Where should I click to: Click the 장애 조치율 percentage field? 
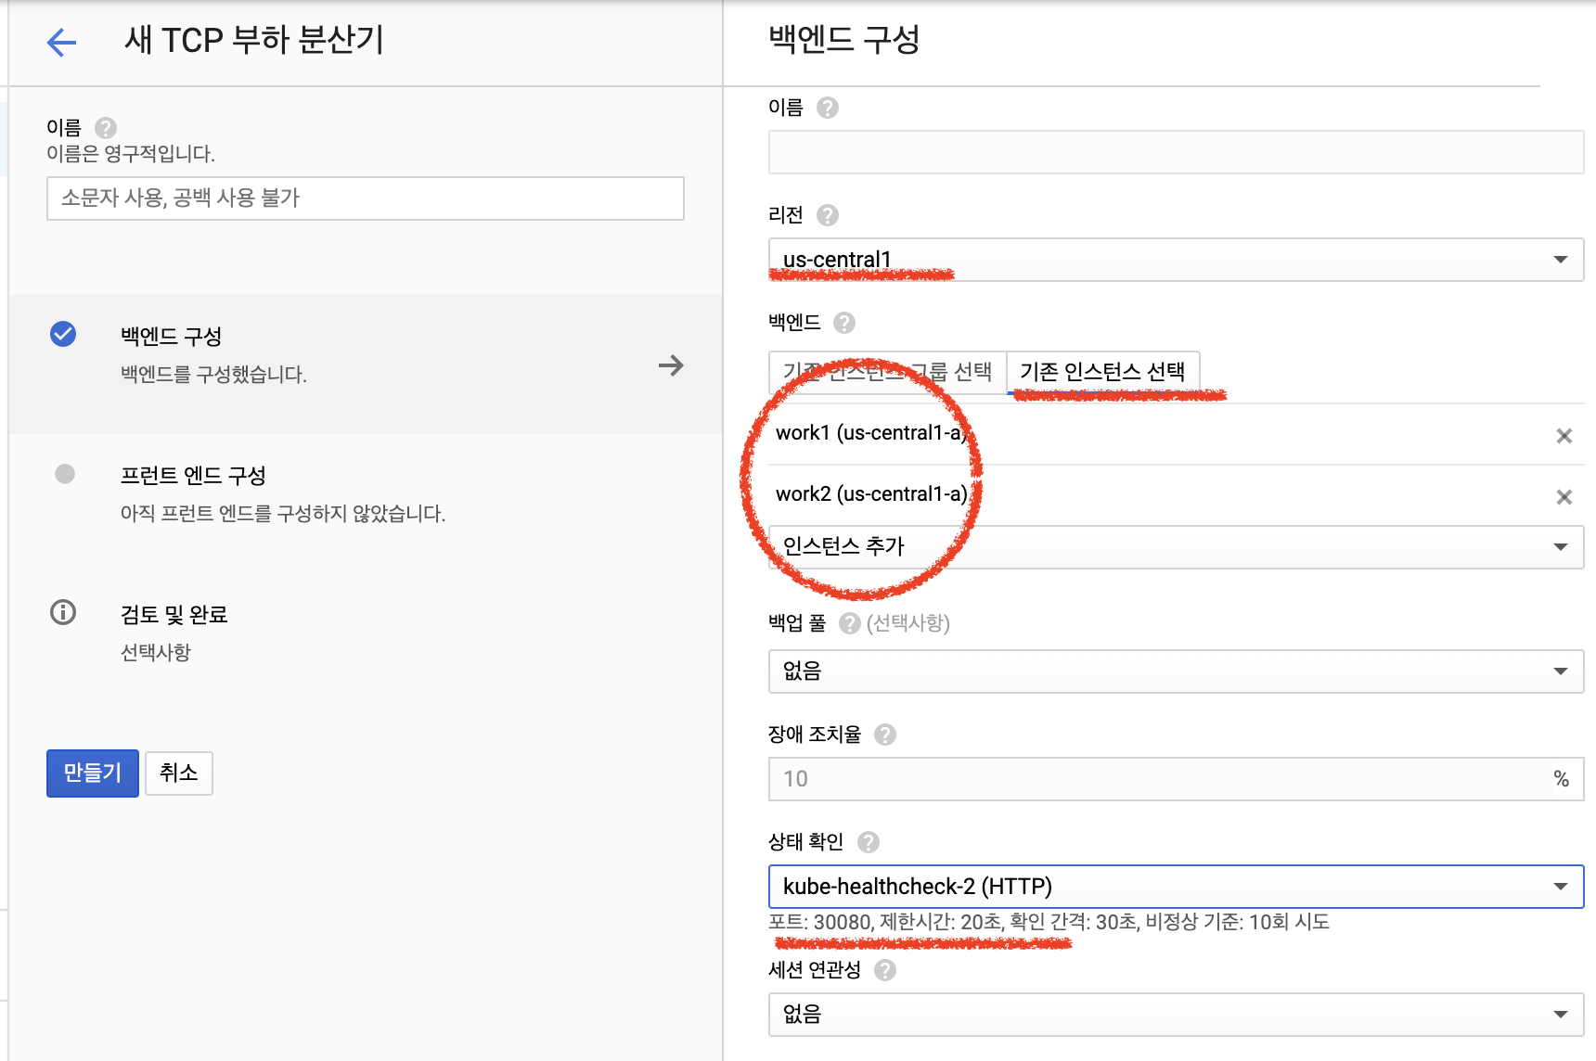(x=1176, y=779)
